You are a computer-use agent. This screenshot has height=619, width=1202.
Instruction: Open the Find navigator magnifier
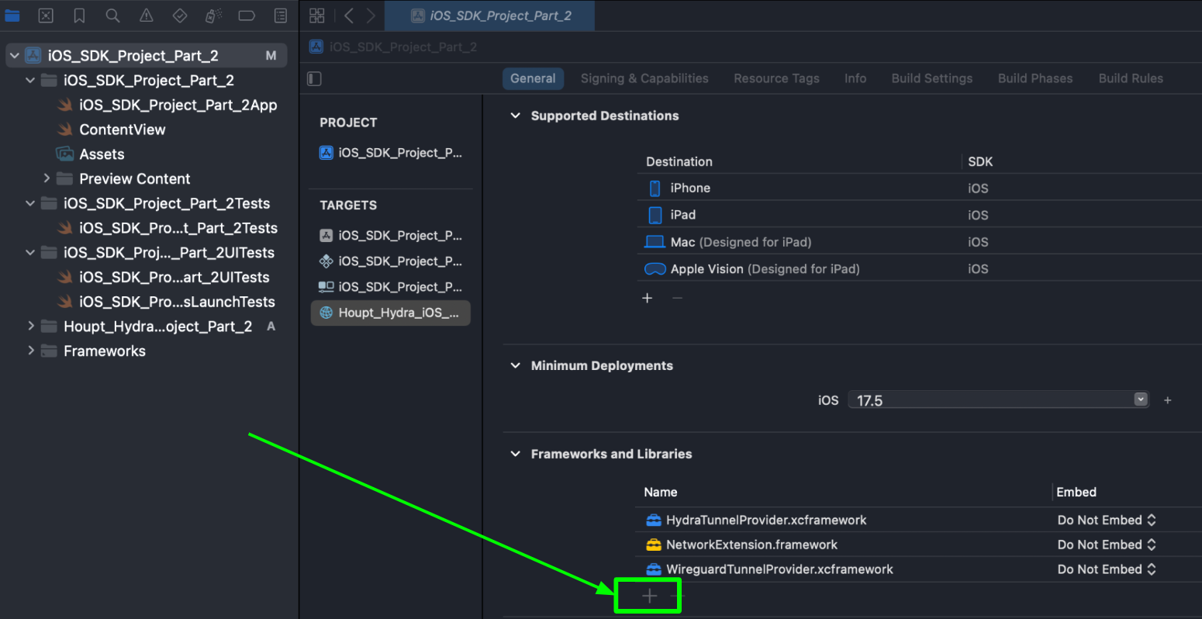[x=112, y=16]
